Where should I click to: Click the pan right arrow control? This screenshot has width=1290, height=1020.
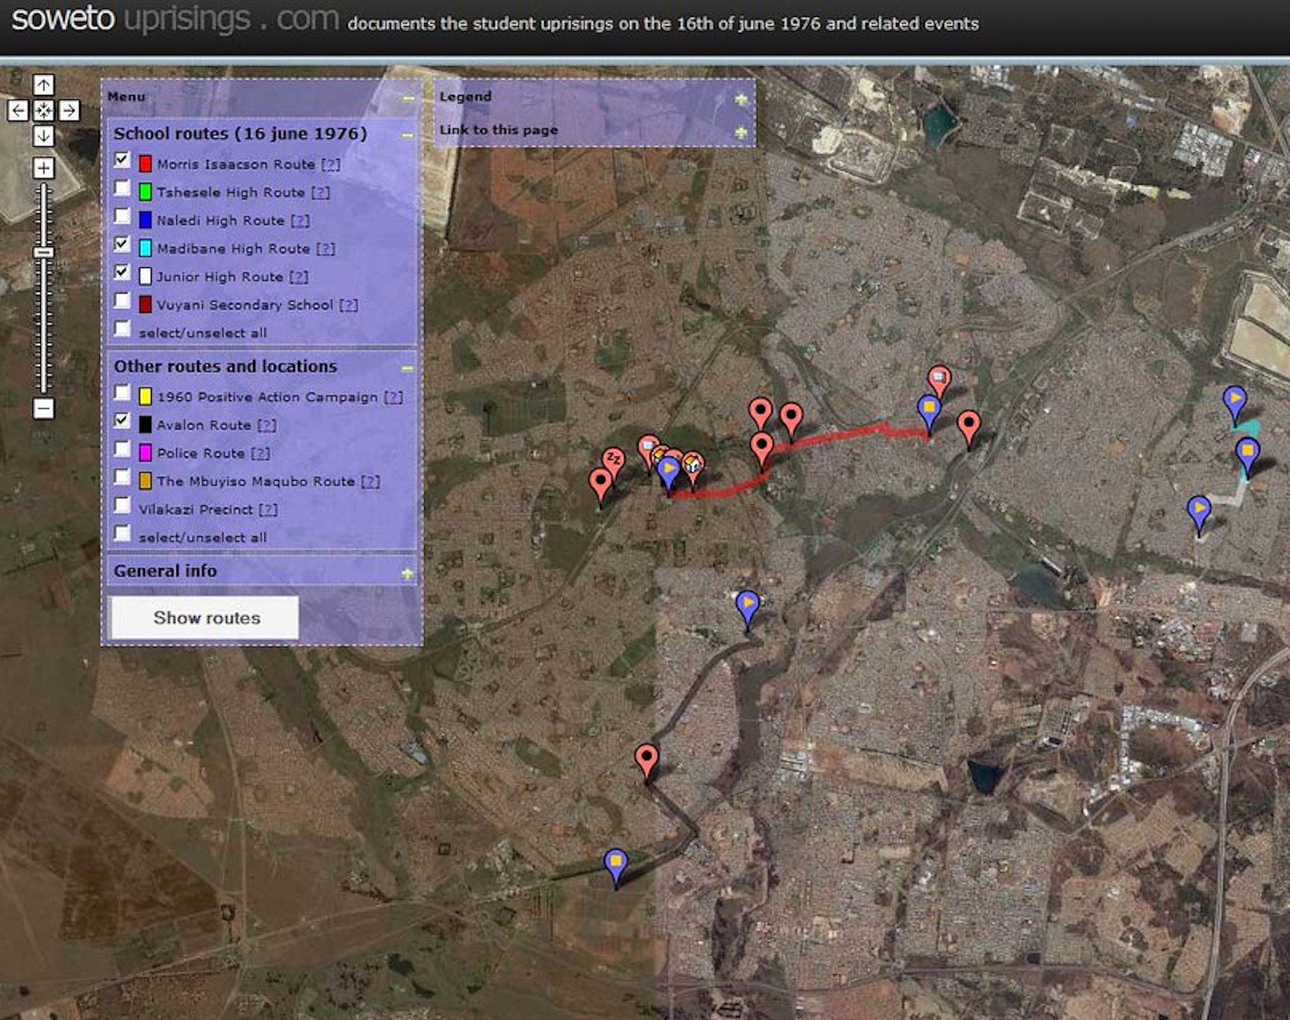click(69, 111)
